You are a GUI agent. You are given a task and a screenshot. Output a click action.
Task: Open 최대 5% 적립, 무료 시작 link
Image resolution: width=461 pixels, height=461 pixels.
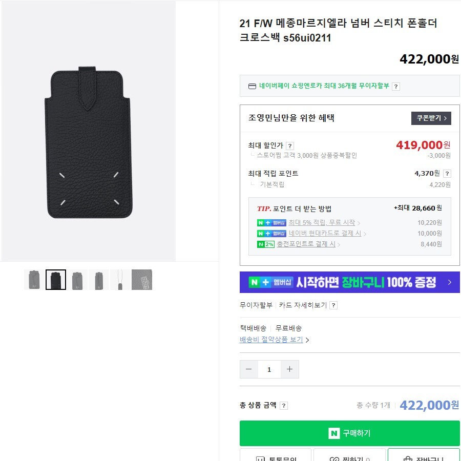[322, 223]
